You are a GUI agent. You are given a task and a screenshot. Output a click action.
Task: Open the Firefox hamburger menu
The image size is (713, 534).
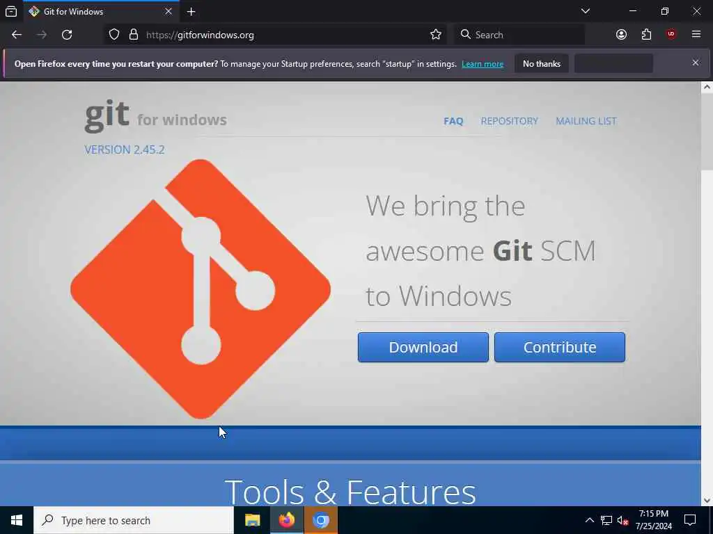tap(696, 35)
